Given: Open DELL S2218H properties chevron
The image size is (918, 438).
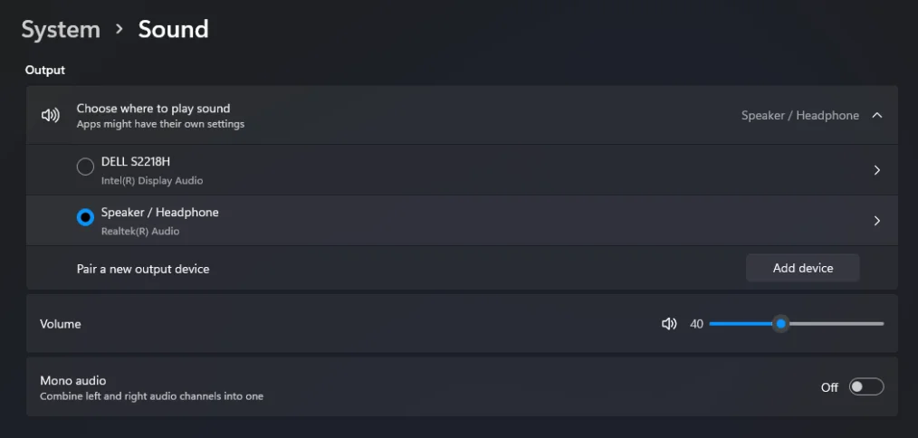Looking at the screenshot, I should click(x=876, y=170).
